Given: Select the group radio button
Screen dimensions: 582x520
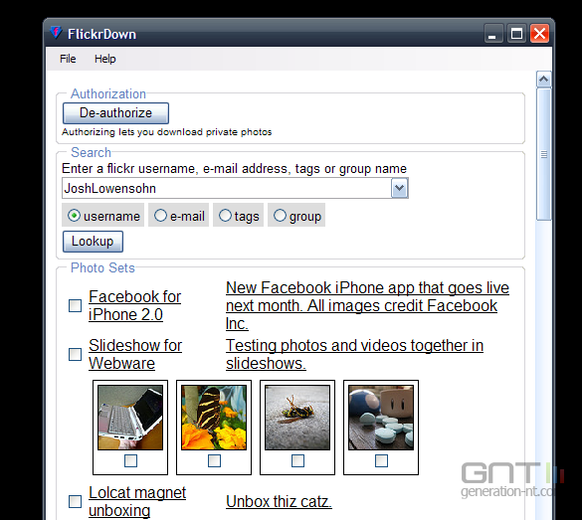Looking at the screenshot, I should click(x=280, y=216).
